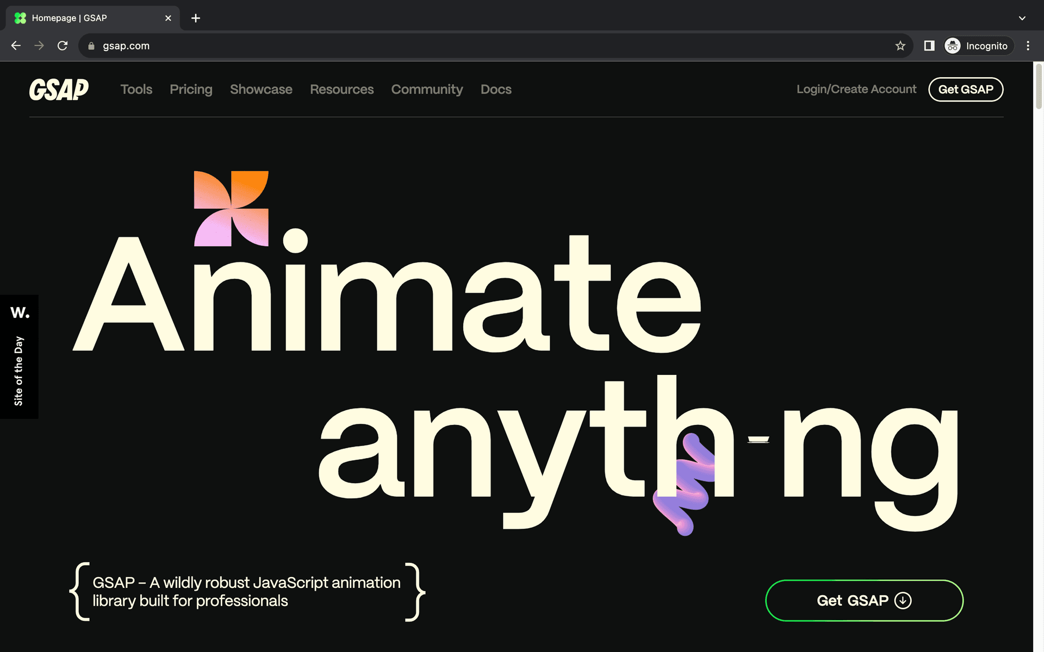Reload the page with the refresh icon
This screenshot has width=1044, height=652.
pos(63,46)
